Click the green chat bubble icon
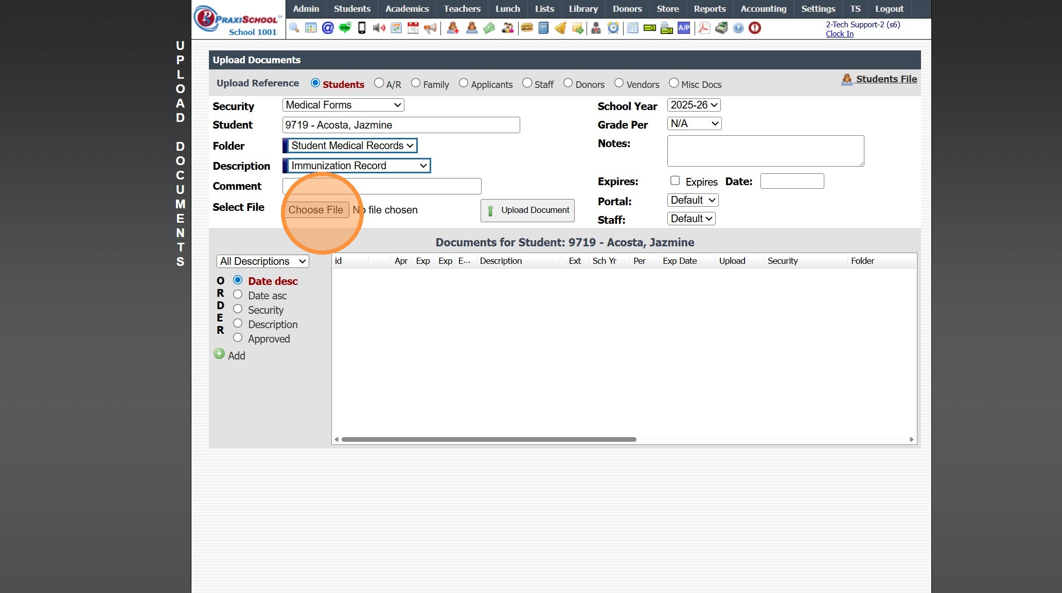Viewport: 1062px width, 593px height. coord(345,28)
